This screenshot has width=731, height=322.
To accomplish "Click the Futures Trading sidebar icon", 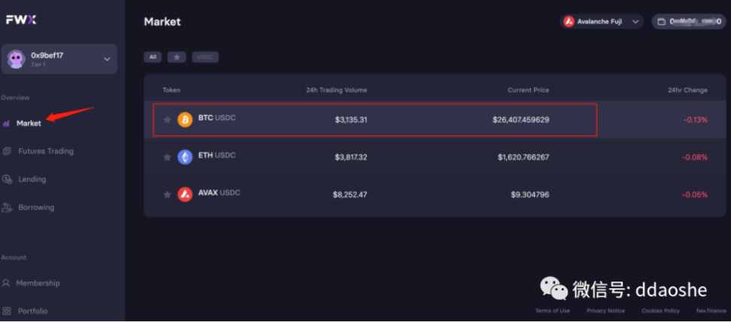I will coord(7,152).
